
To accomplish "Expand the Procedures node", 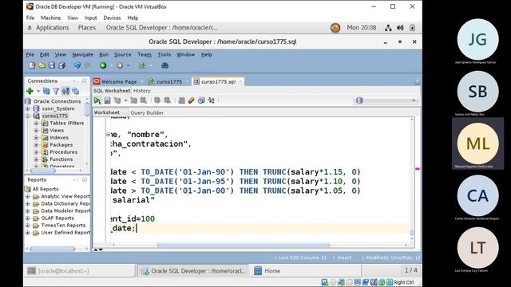I will (36, 152).
